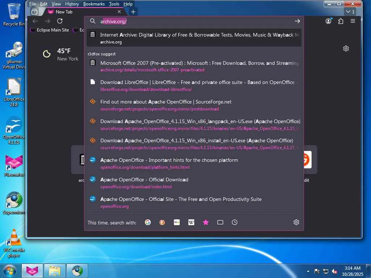Click the Action Center flag tray icon
The height and width of the screenshot is (278, 371).
click(317, 271)
